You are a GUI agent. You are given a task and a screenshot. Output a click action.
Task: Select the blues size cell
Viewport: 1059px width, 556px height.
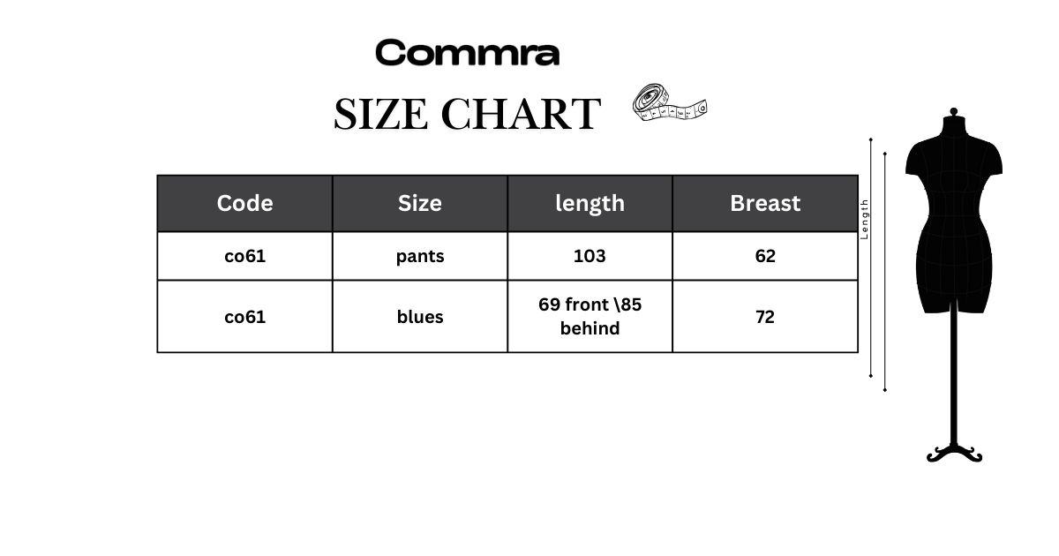[x=420, y=316]
